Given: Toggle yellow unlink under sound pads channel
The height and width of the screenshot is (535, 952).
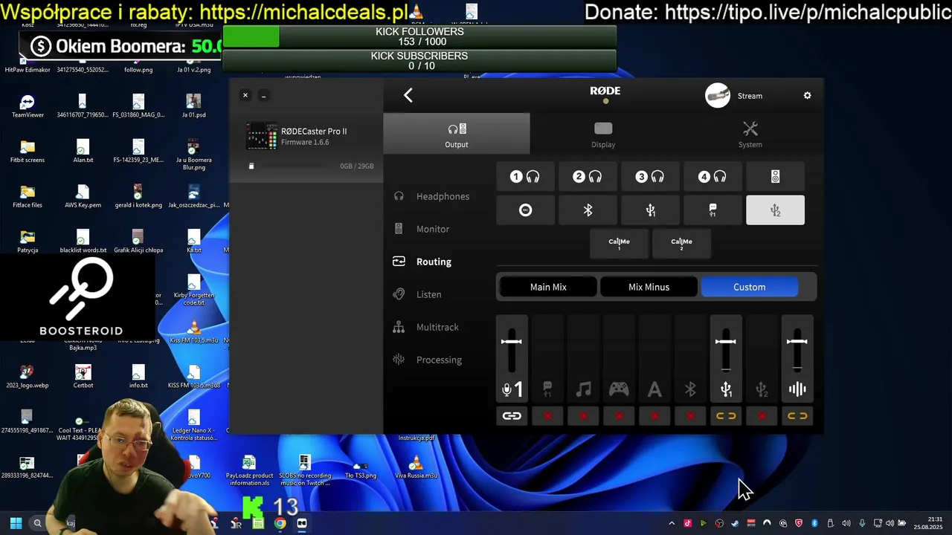Looking at the screenshot, I should (x=797, y=416).
